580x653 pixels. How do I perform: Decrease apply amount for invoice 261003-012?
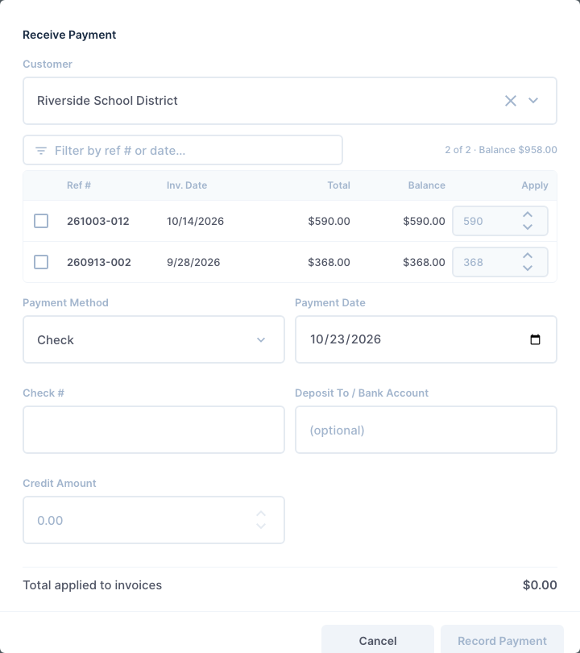[528, 227]
